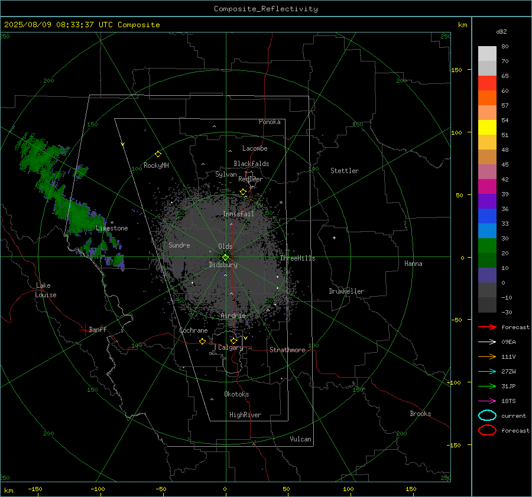Select the green 20–30 dBZ color swatch

(487, 246)
